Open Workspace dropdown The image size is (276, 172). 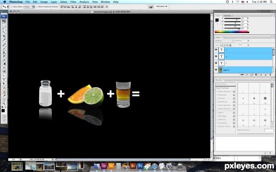click(161, 6)
